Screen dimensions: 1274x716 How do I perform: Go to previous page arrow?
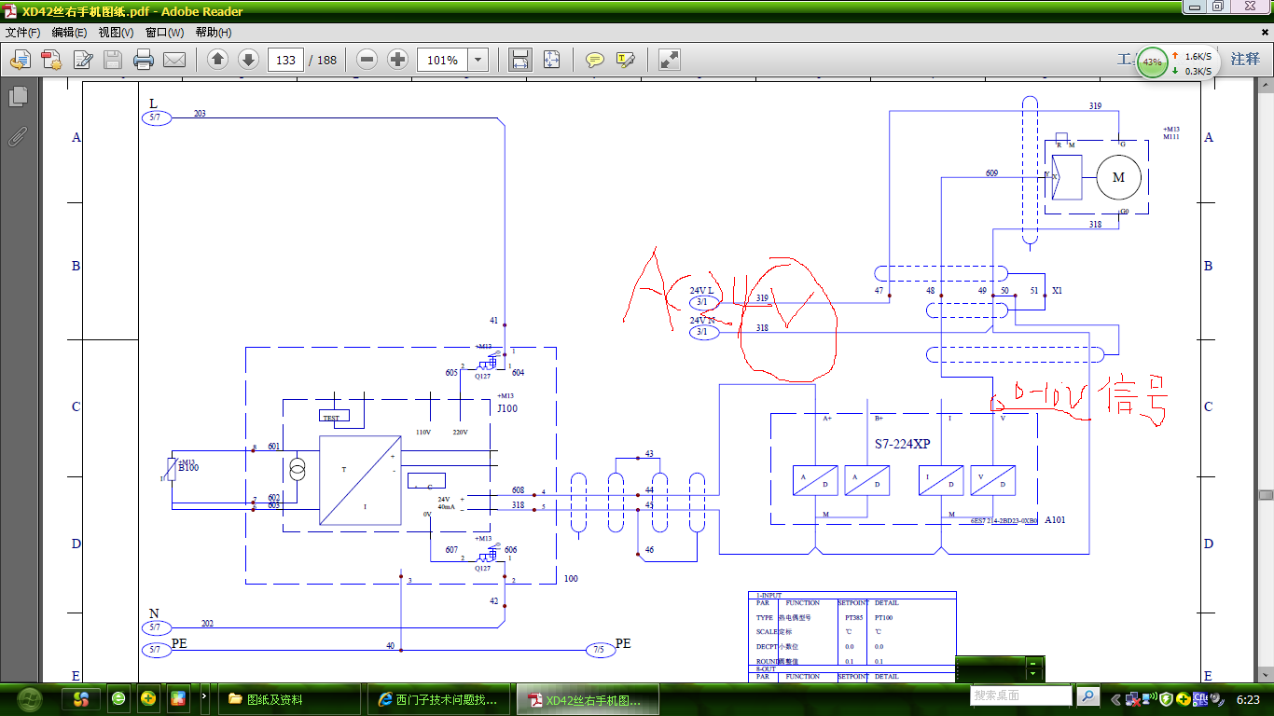pos(218,60)
